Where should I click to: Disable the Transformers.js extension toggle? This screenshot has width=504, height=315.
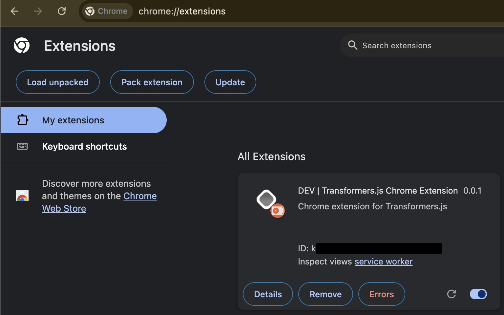[478, 294]
